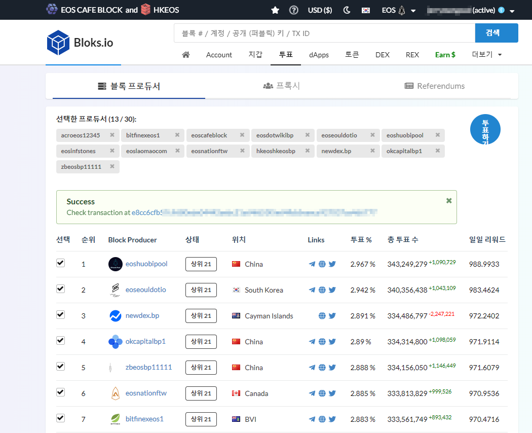Sort by 총 투표 수 column header
The image size is (532, 433).
click(403, 240)
